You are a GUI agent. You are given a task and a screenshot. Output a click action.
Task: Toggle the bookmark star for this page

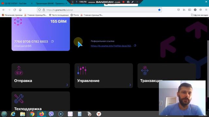pos(159,10)
